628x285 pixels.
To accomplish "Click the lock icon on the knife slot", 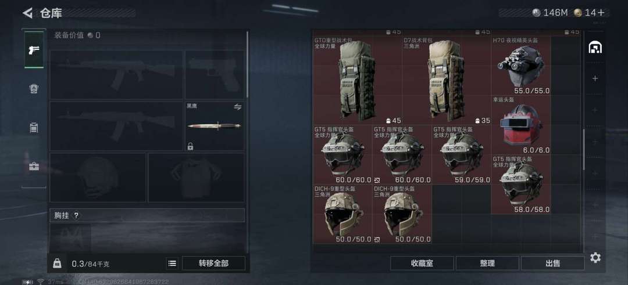I will click(x=190, y=146).
